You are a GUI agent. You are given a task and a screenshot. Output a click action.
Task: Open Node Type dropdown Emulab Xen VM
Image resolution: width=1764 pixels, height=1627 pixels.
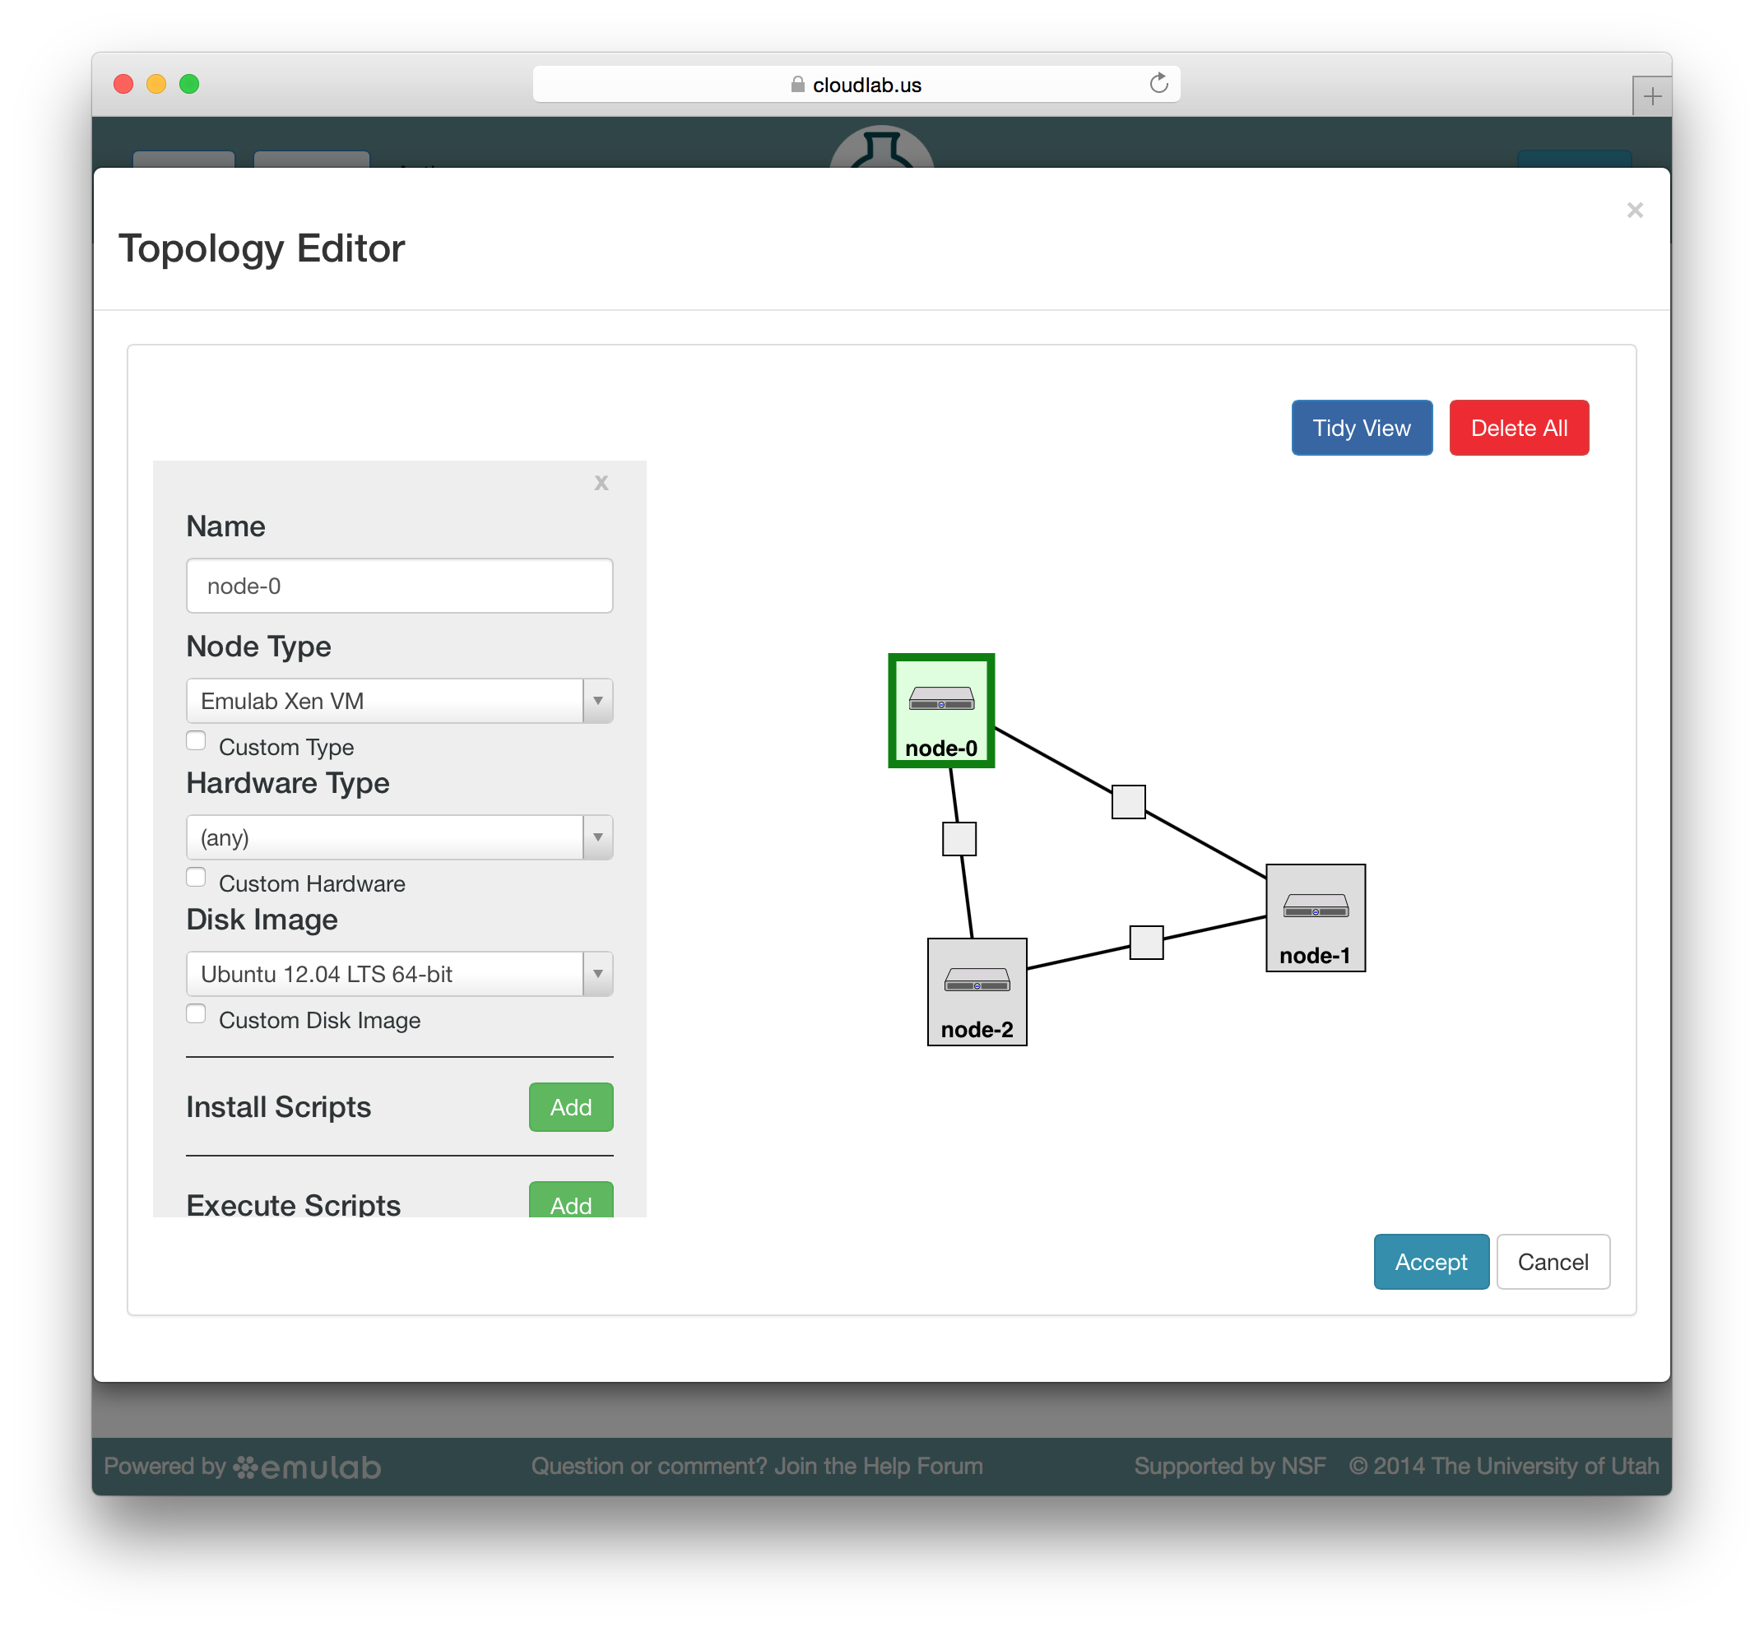(x=400, y=701)
